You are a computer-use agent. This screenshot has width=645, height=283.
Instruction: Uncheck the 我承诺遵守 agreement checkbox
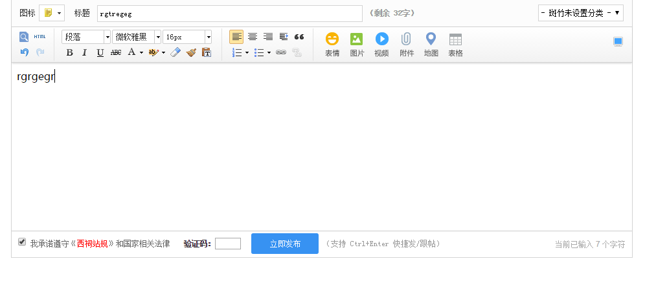coord(22,242)
